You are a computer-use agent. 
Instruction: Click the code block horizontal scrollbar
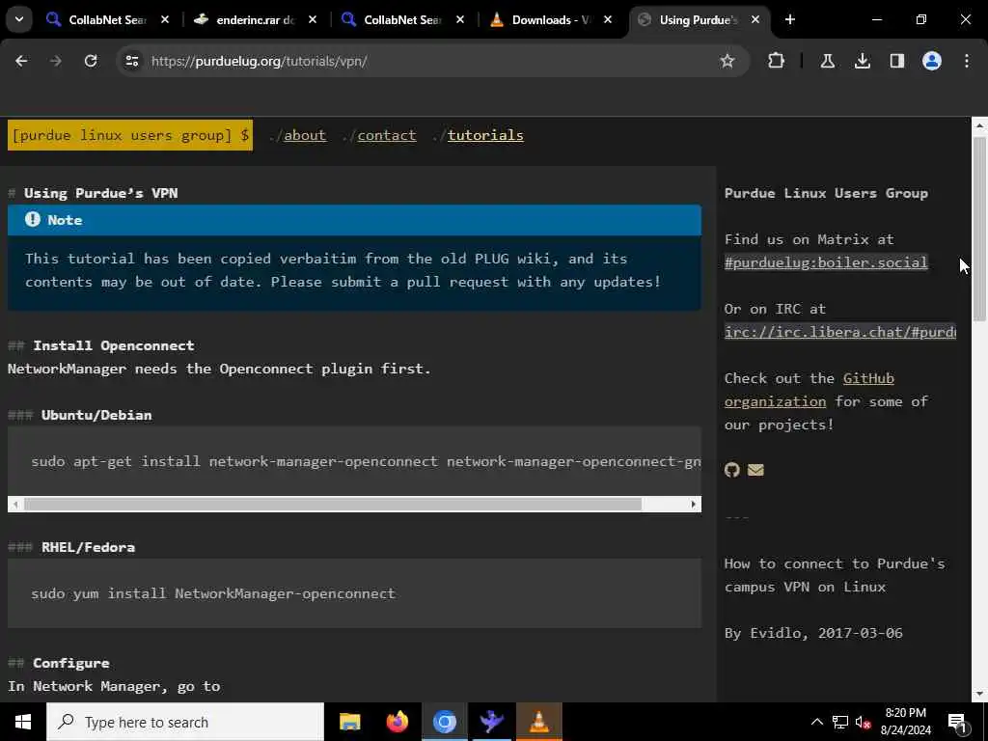pyautogui.click(x=332, y=504)
